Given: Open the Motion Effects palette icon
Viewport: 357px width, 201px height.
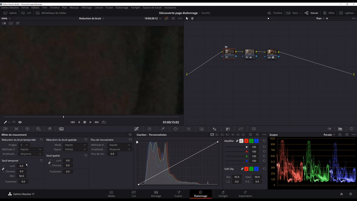Looking at the screenshot, I should (x=61, y=129).
